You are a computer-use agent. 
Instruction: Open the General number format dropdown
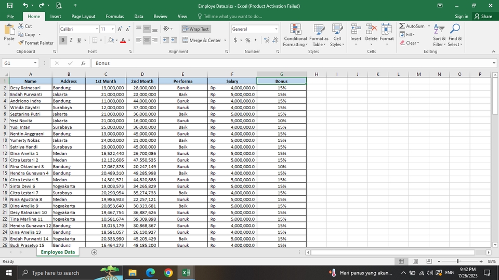(x=276, y=29)
